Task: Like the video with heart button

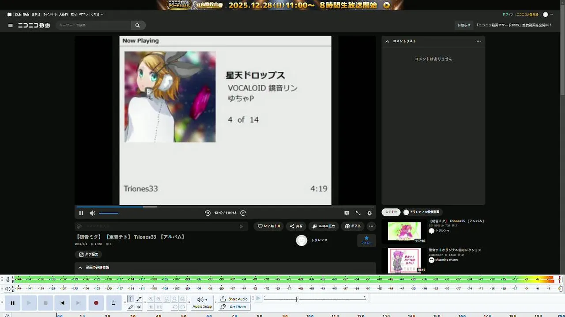Action: [x=269, y=226]
